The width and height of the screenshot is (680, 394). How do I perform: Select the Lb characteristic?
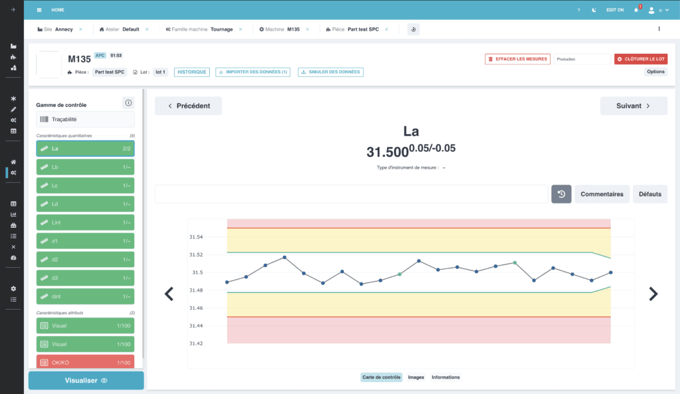[x=85, y=167]
